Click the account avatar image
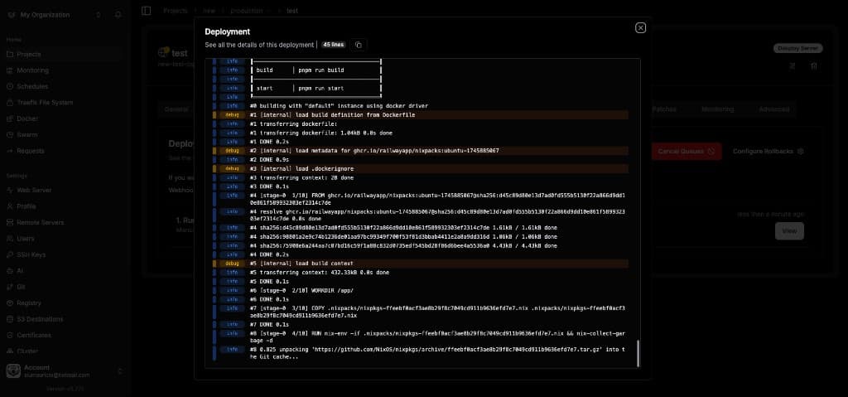The width and height of the screenshot is (848, 397). [13, 371]
